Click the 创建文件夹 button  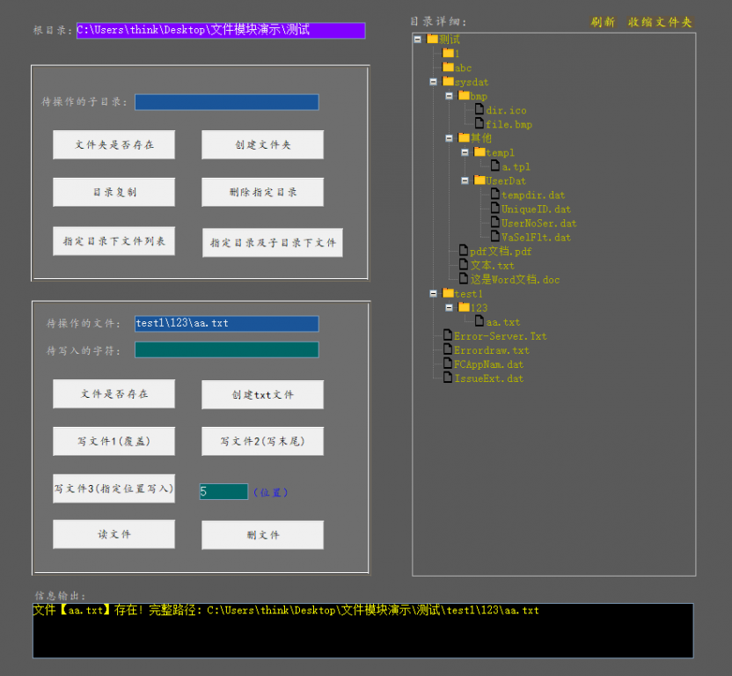(x=262, y=145)
